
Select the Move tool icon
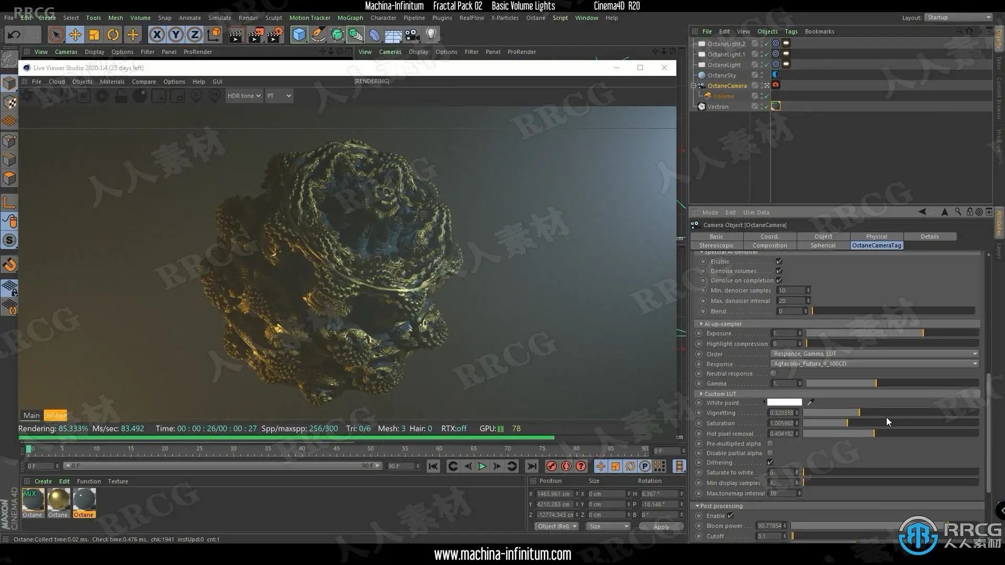75,35
